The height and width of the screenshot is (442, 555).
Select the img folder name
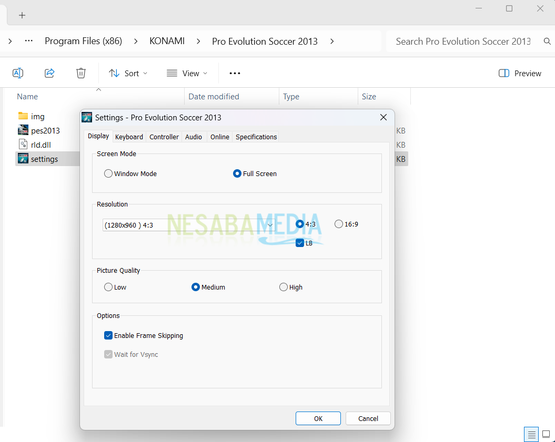[x=37, y=116]
